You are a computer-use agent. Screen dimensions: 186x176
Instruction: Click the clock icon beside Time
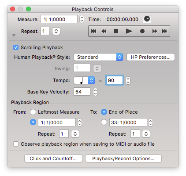coord(147,19)
